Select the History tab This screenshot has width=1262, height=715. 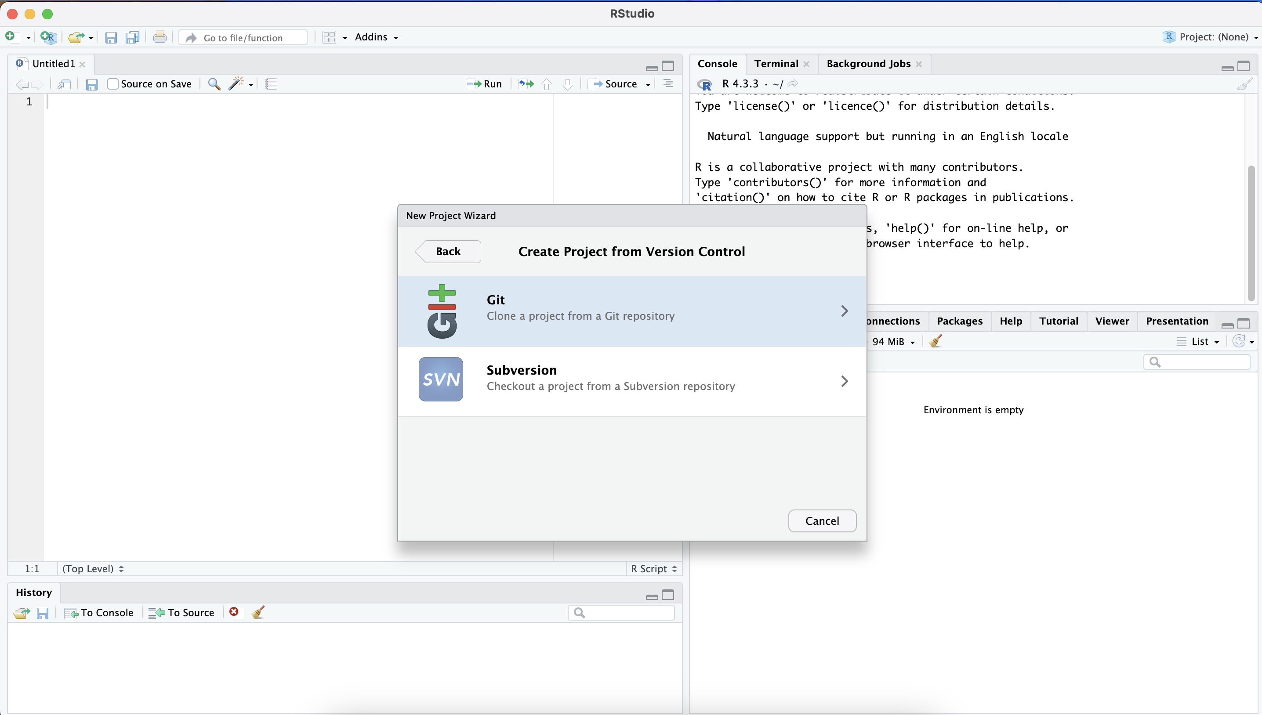(x=34, y=593)
